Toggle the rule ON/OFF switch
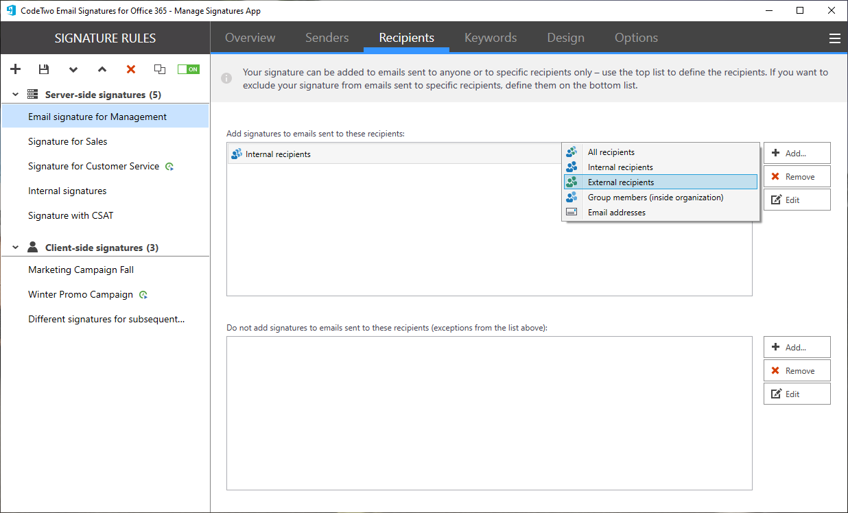The image size is (848, 513). tap(188, 69)
